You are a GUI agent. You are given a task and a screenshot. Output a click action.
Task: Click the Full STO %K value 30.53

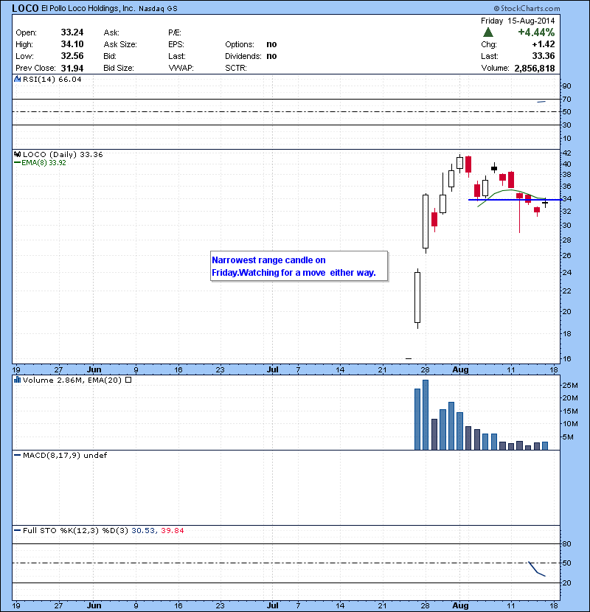(x=143, y=531)
